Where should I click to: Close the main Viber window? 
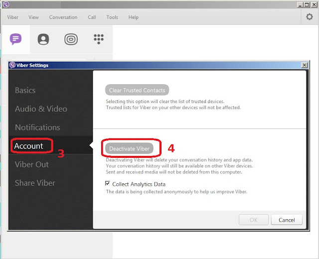(x=314, y=4)
